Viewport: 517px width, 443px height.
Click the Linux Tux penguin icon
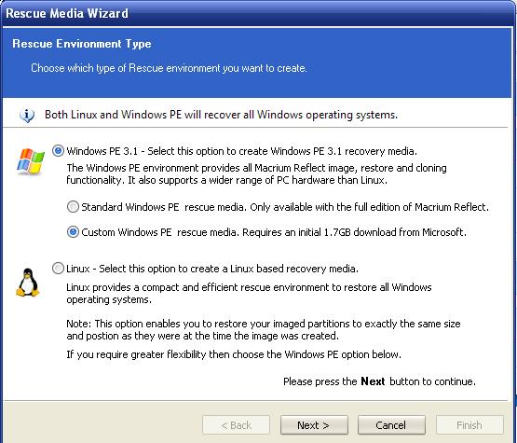click(28, 283)
